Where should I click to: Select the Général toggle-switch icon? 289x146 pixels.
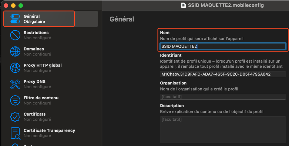[15, 19]
